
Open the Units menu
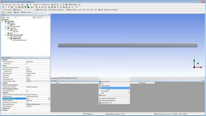(14, 5)
